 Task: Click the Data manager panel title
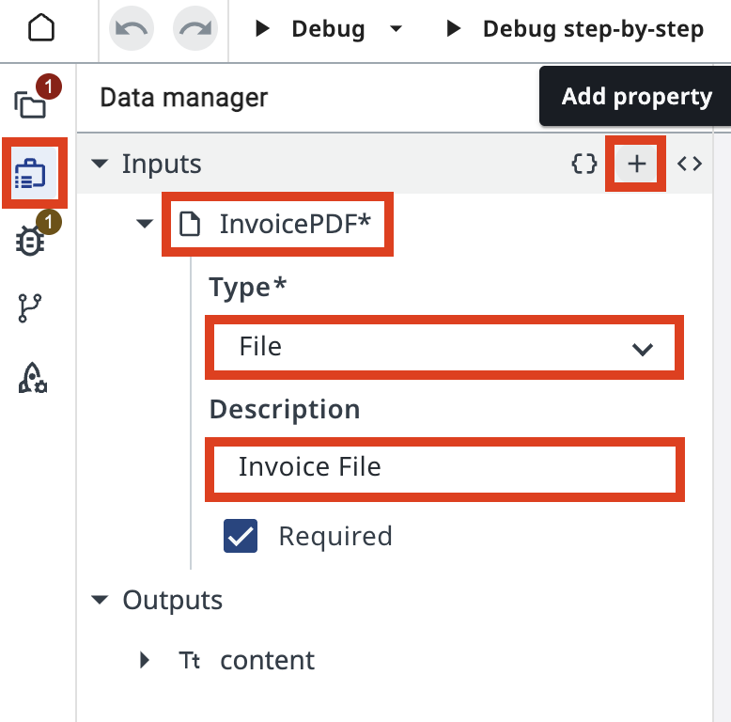(x=183, y=98)
